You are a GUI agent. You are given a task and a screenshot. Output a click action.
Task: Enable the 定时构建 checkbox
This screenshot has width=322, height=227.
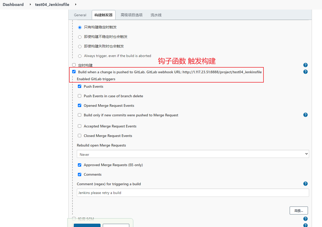click(74, 65)
